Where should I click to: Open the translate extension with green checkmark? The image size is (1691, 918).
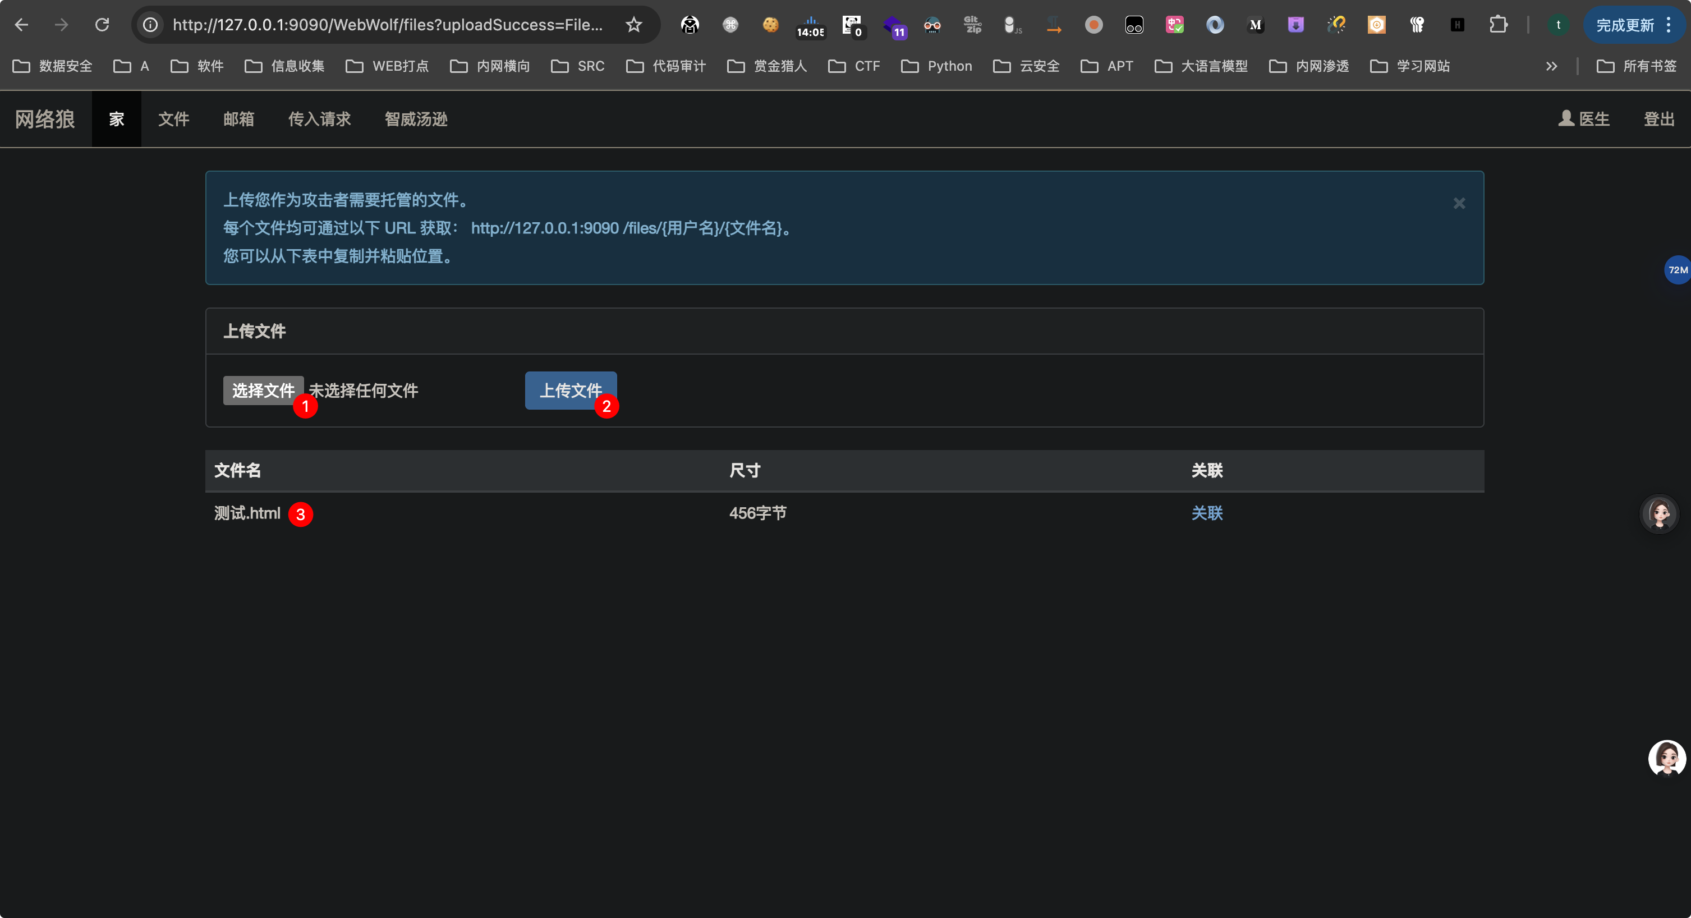[x=1174, y=25]
